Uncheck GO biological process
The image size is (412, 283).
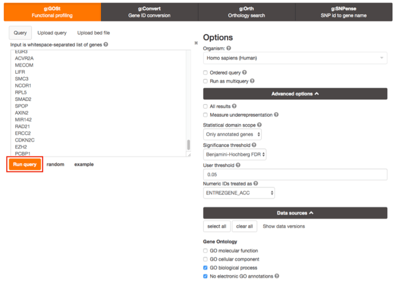pyautogui.click(x=205, y=268)
